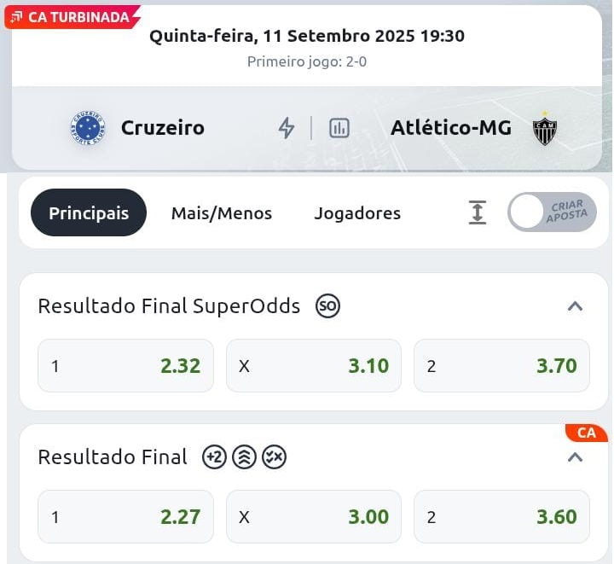The image size is (614, 564).
Task: Select Resultado Final draw at 3.00
Action: (x=314, y=517)
